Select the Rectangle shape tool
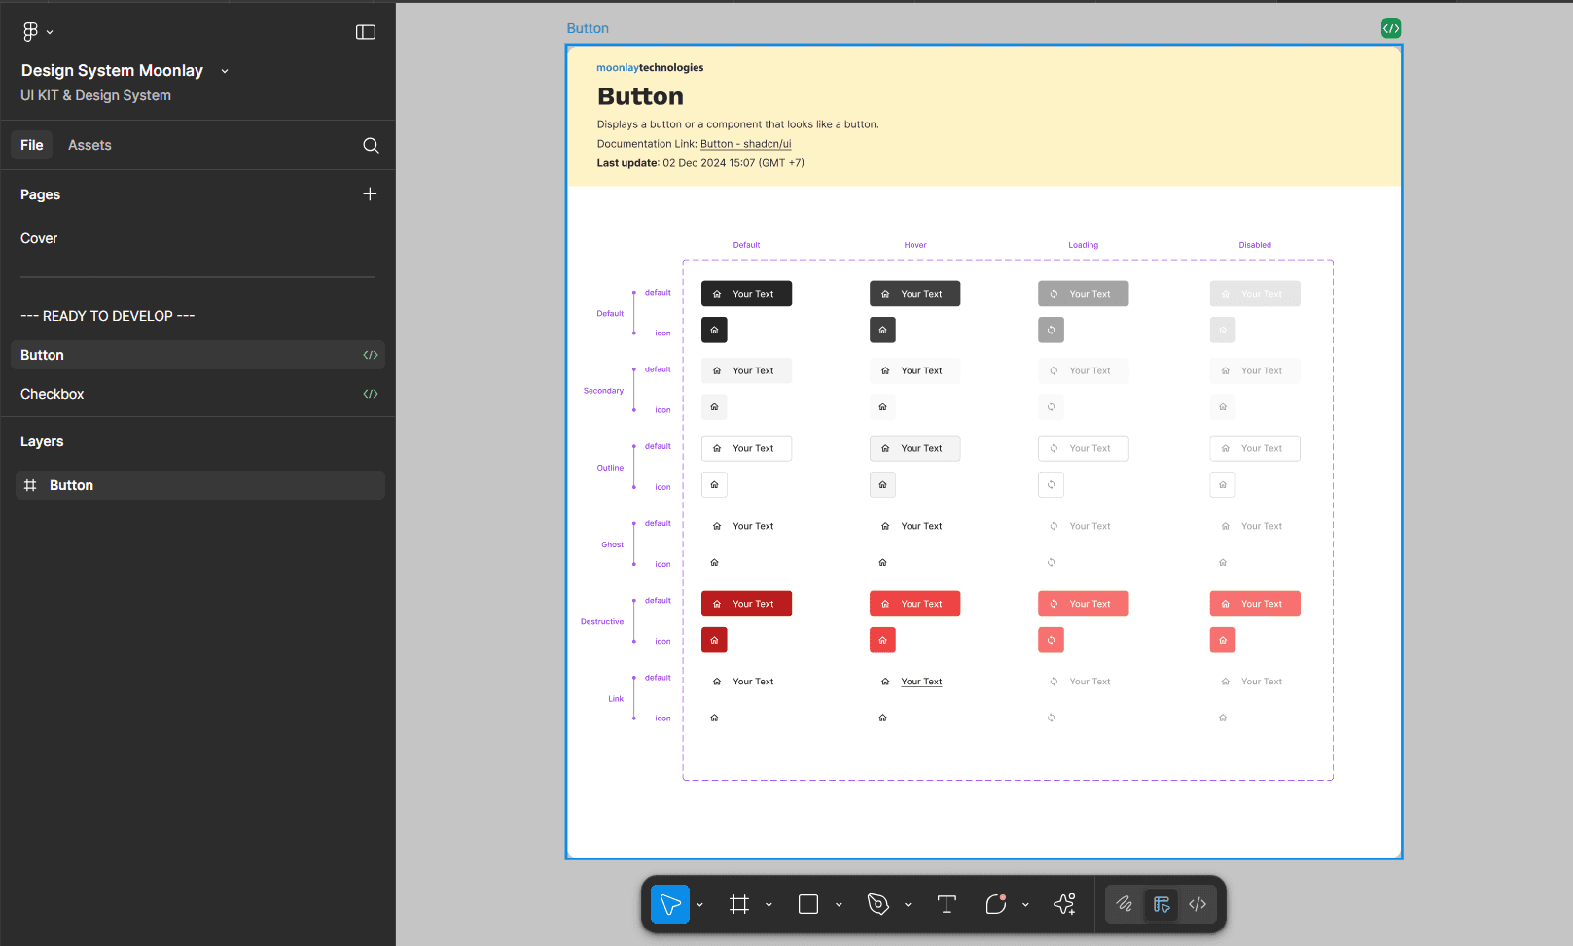The height and width of the screenshot is (946, 1573). tap(808, 904)
